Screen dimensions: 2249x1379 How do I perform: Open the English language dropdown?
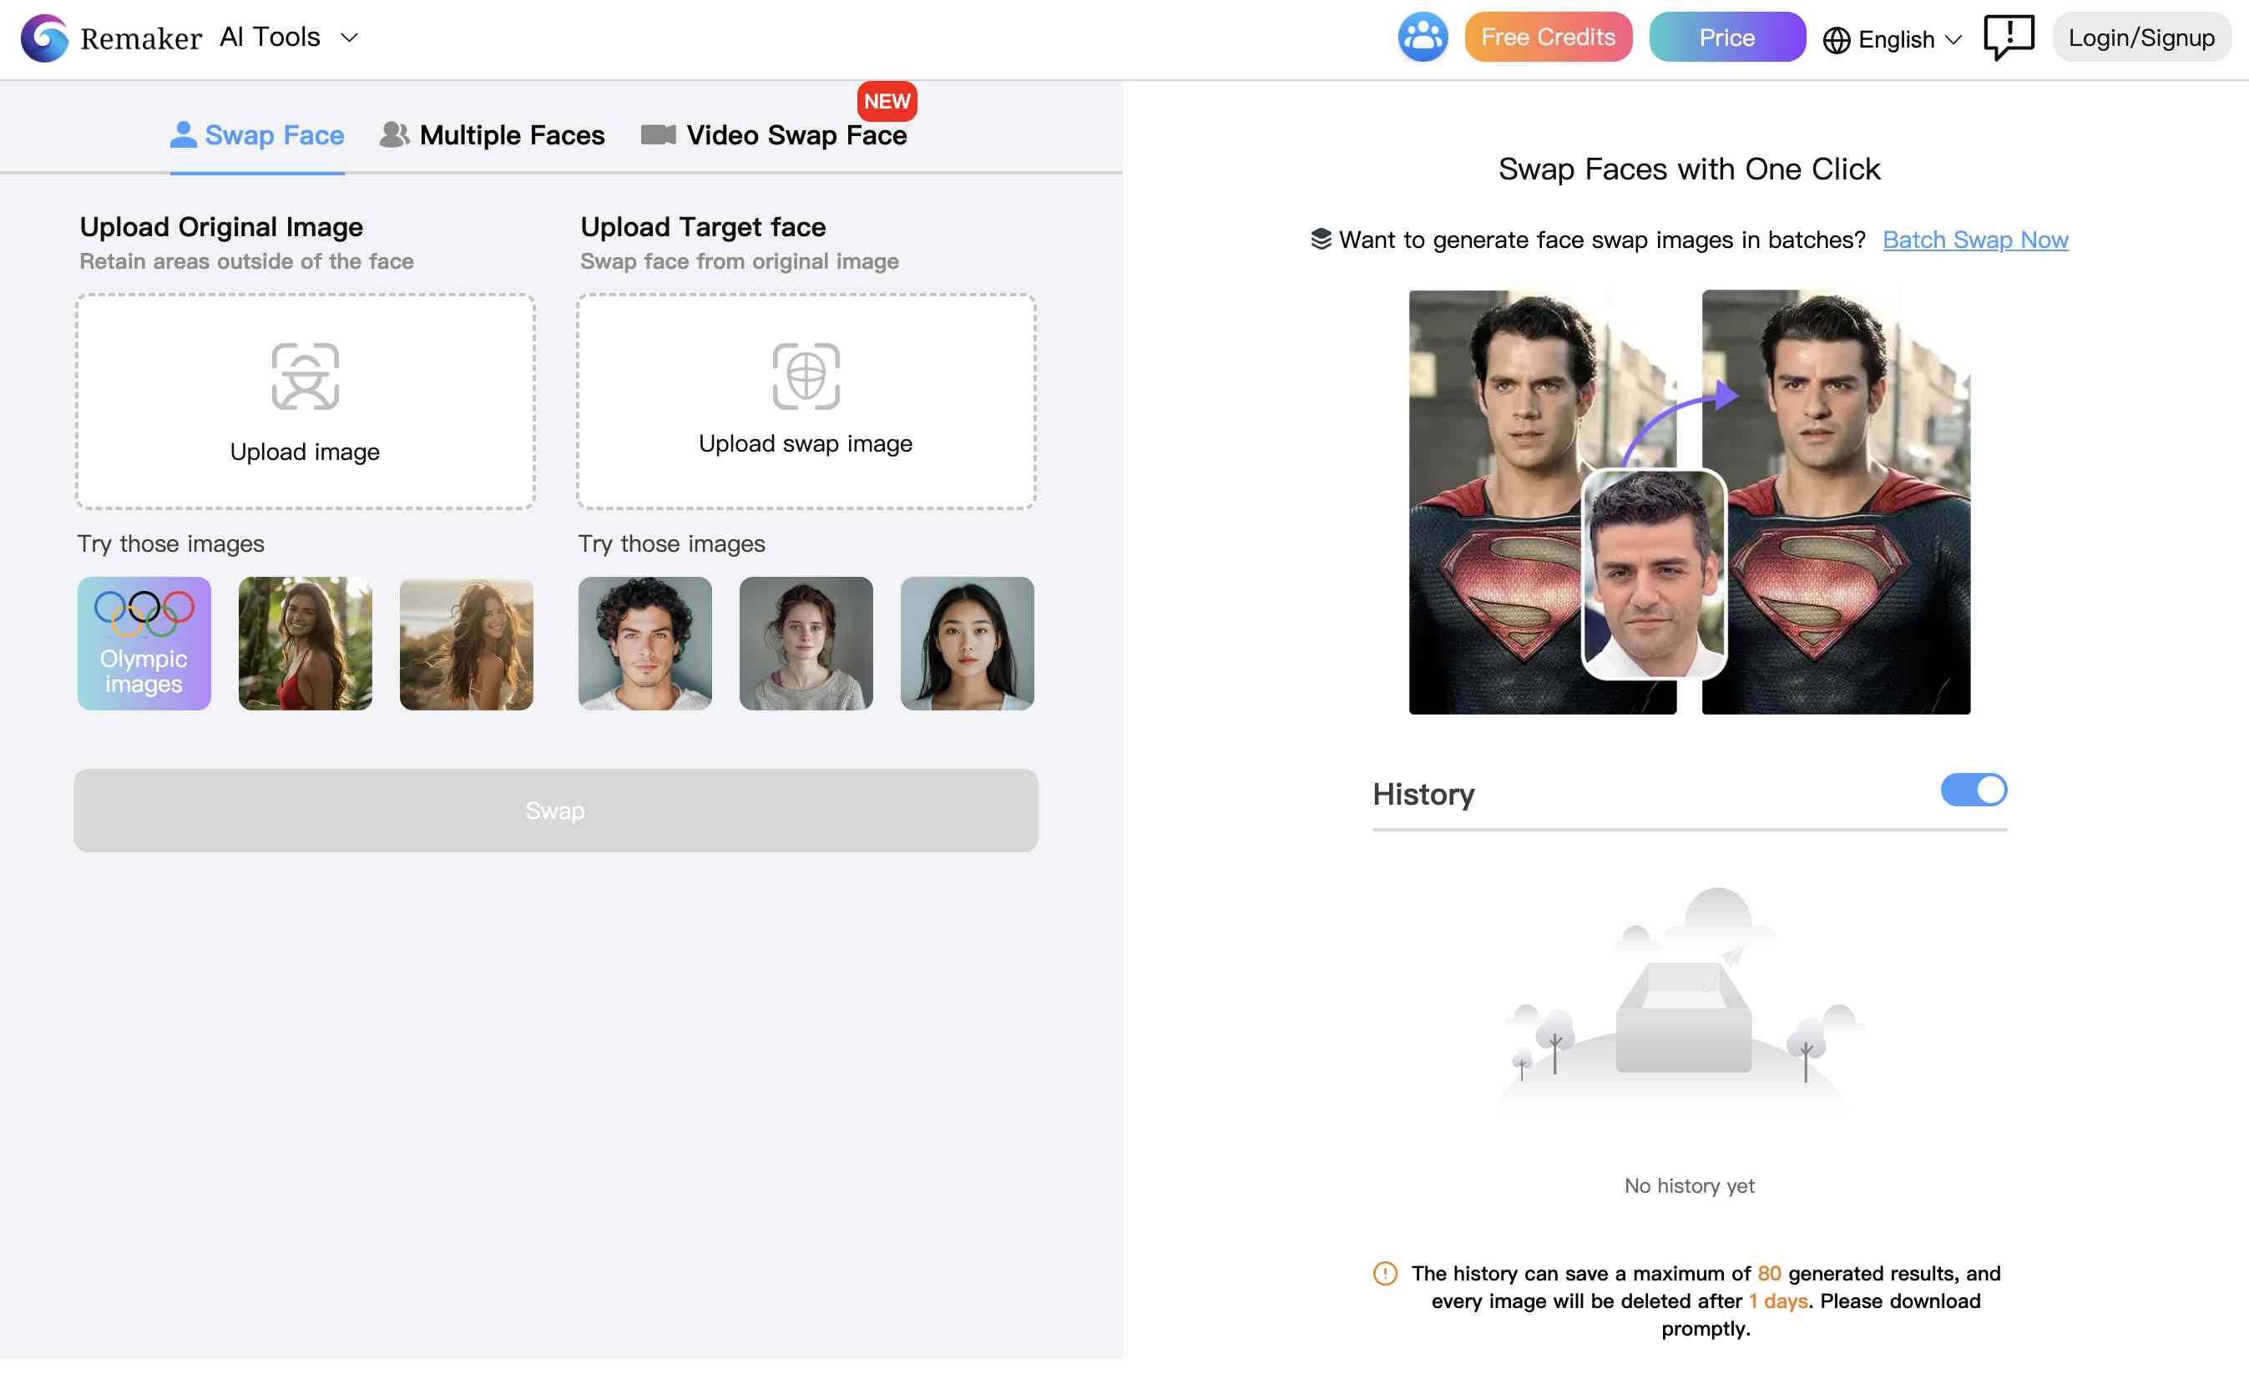tap(1893, 39)
